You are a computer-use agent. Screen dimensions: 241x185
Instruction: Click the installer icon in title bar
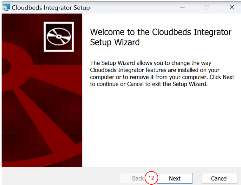pyautogui.click(x=6, y=7)
